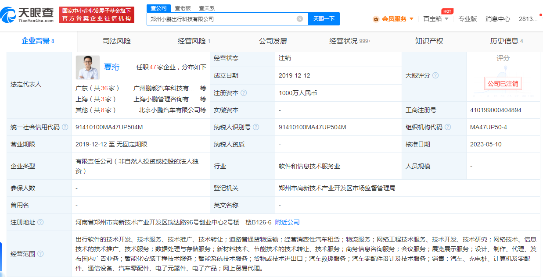This screenshot has height=277, width=543.
Task: Click the help icon next to 注册资本
Action: point(244,93)
